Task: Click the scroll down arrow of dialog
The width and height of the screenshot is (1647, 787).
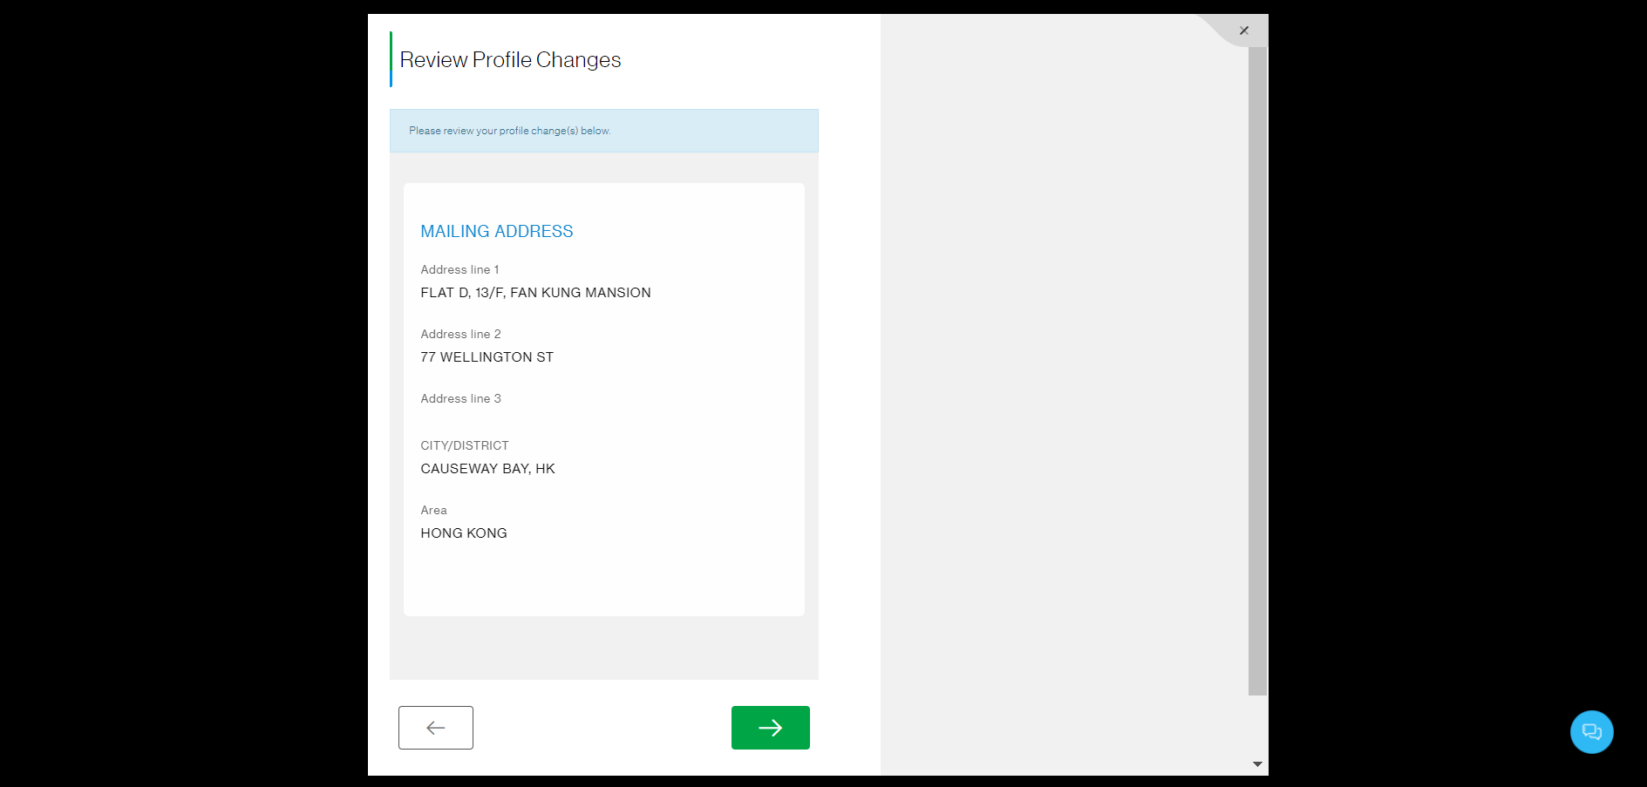Action: (x=1257, y=764)
